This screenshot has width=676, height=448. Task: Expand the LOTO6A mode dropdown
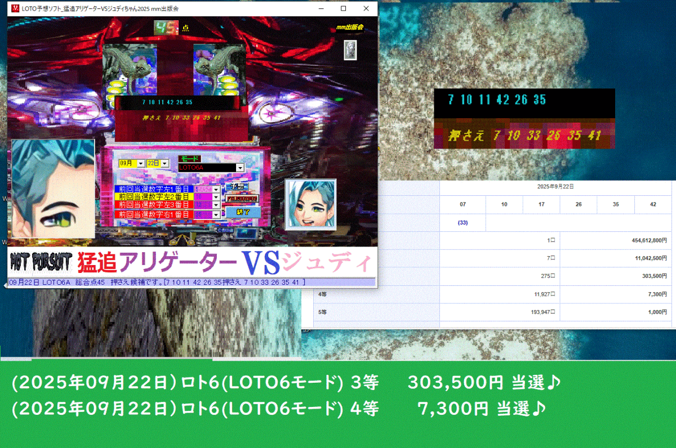click(239, 168)
